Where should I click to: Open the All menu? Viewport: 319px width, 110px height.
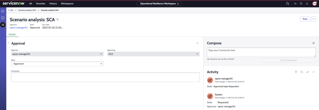30,4
